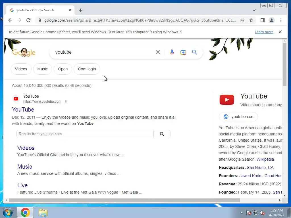Click the Chrome taskbar icon
Image resolution: width=291 pixels, height=218 pixels.
(x=25, y=212)
